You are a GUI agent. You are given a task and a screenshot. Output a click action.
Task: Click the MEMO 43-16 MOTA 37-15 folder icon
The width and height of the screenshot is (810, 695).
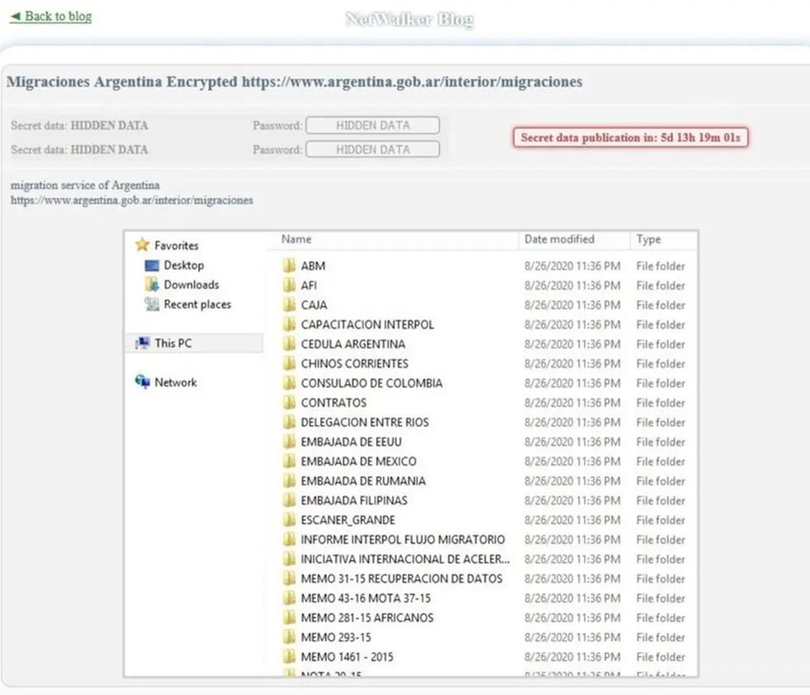click(289, 598)
